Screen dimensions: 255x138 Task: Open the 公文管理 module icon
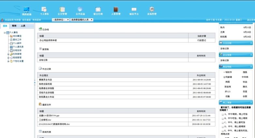point(62,10)
